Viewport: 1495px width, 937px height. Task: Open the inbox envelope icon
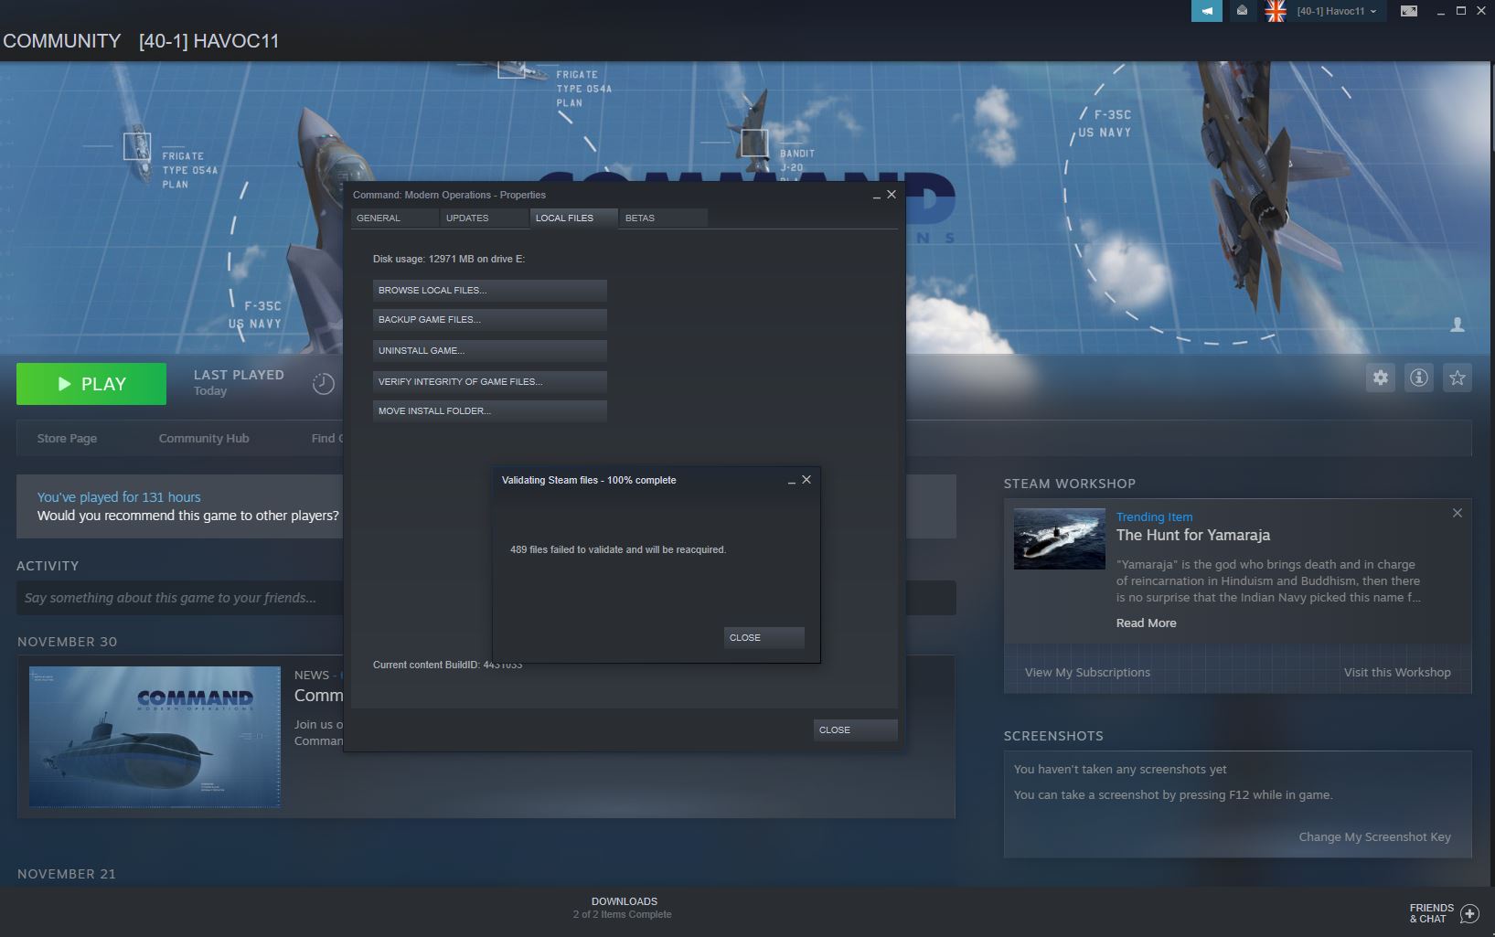pos(1242,11)
